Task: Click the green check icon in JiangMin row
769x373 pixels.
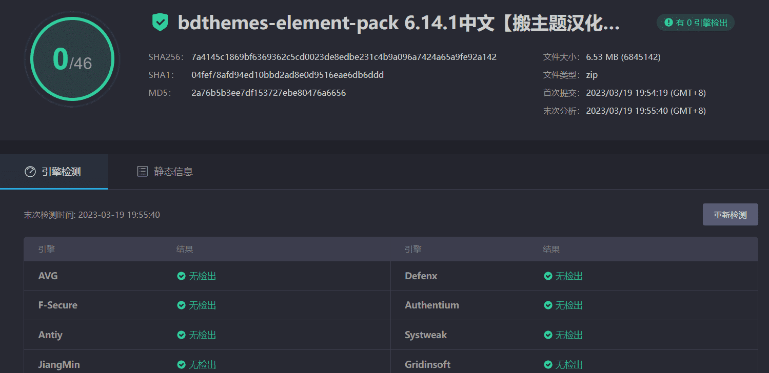Action: pos(181,365)
